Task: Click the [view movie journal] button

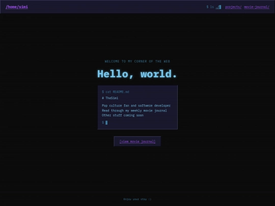Action: tap(137, 141)
